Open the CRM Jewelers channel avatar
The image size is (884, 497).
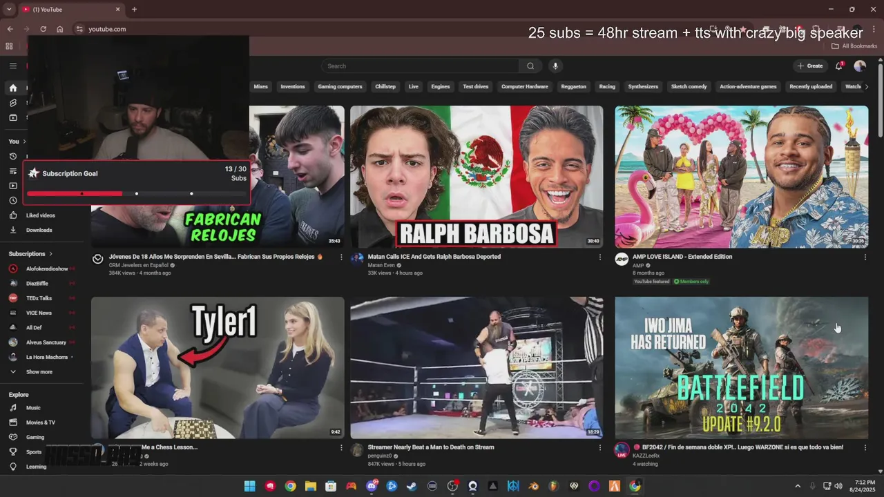[98, 259]
